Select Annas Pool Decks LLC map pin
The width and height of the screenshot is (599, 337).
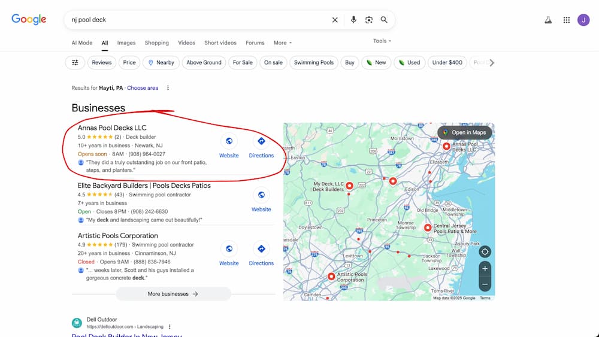pos(446,146)
